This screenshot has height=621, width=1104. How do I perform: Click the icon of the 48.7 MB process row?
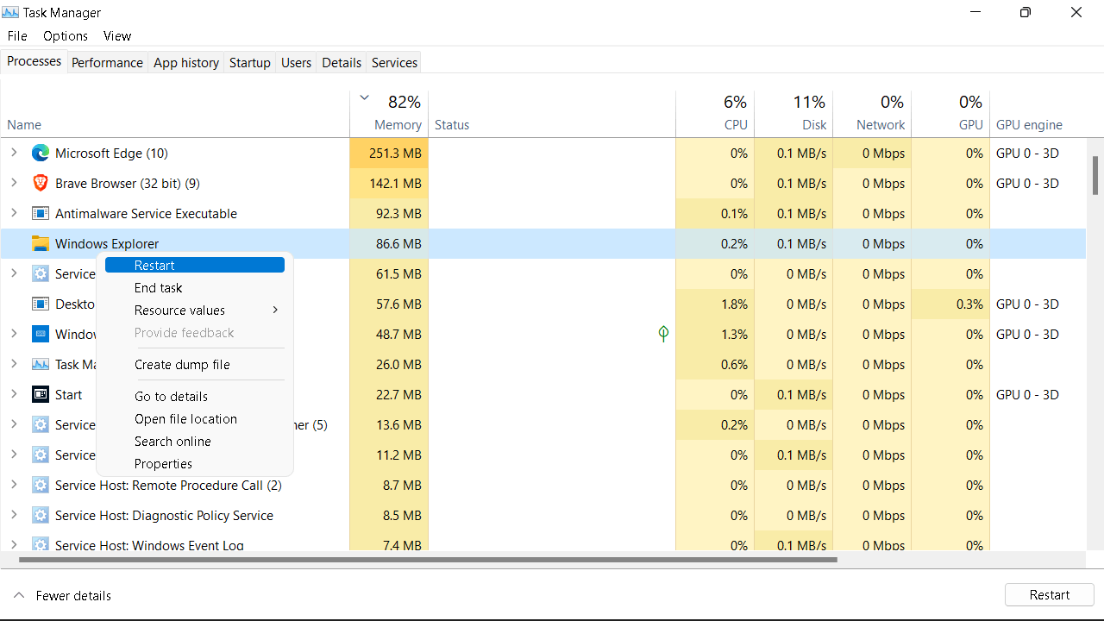coord(40,335)
